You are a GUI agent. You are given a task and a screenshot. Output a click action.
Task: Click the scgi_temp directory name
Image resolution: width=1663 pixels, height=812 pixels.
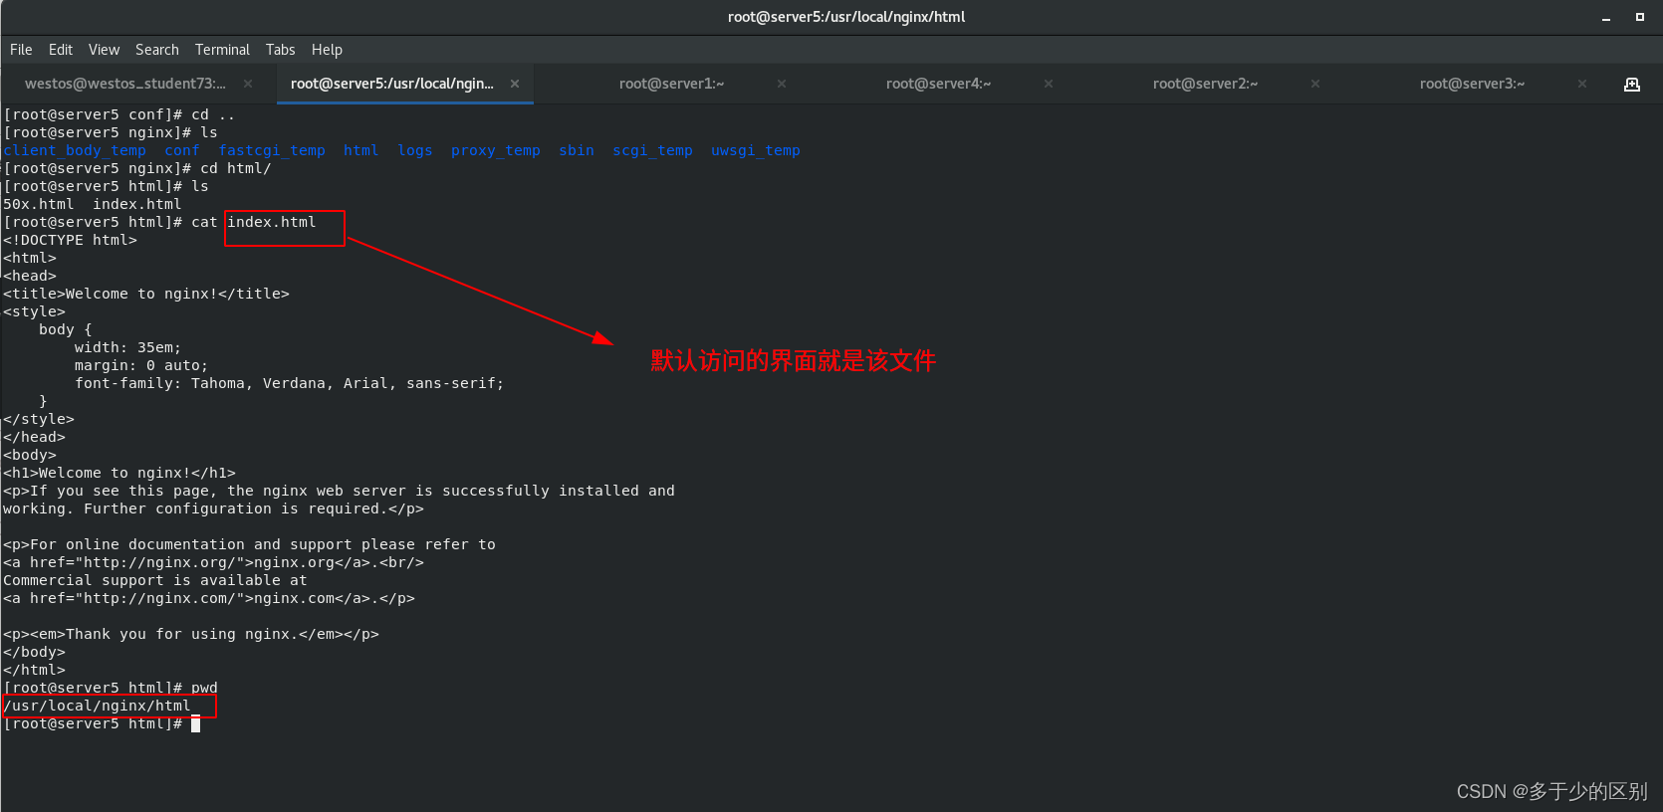coord(652,150)
